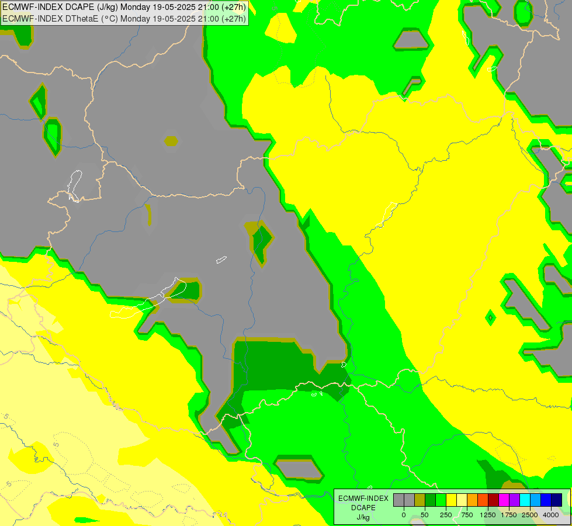Click the legend value 750
This screenshot has height=526, width=572.
(467, 515)
